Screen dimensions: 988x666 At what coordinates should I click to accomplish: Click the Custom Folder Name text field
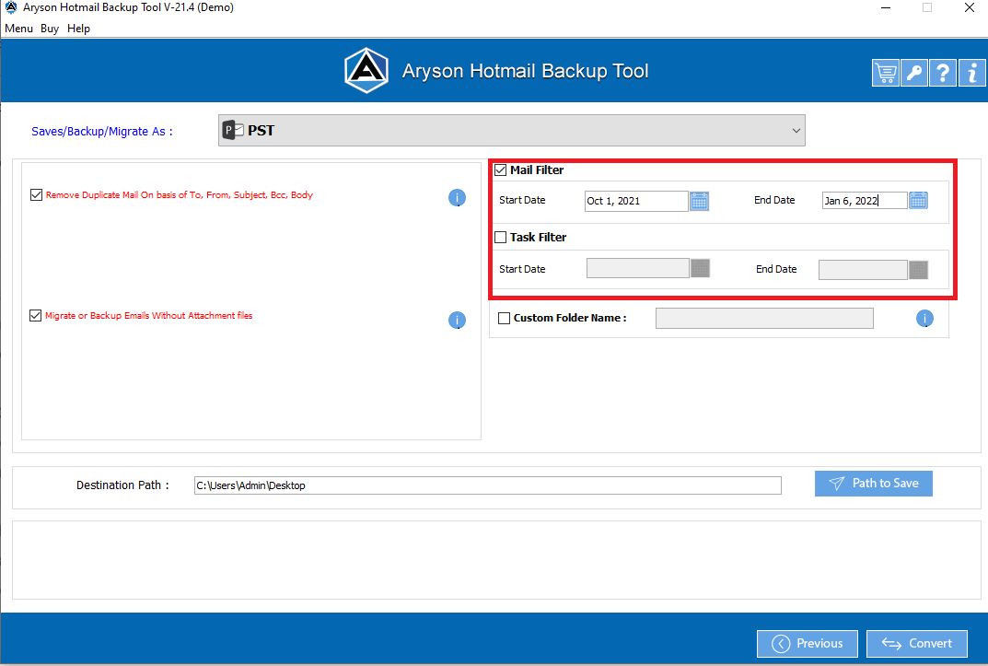(x=764, y=318)
